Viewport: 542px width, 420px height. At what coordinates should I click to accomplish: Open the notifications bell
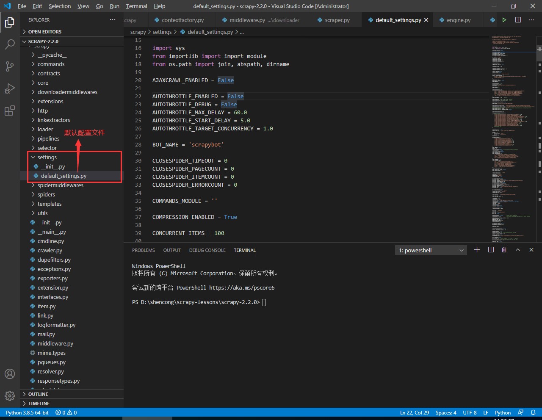coord(533,412)
